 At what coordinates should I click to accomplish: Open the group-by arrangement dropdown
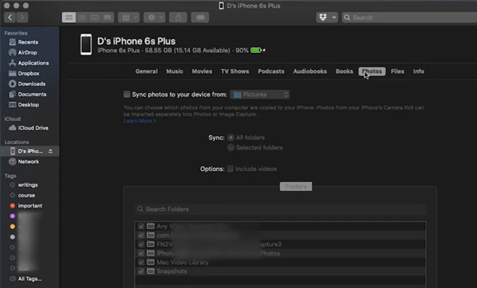pyautogui.click(x=129, y=18)
